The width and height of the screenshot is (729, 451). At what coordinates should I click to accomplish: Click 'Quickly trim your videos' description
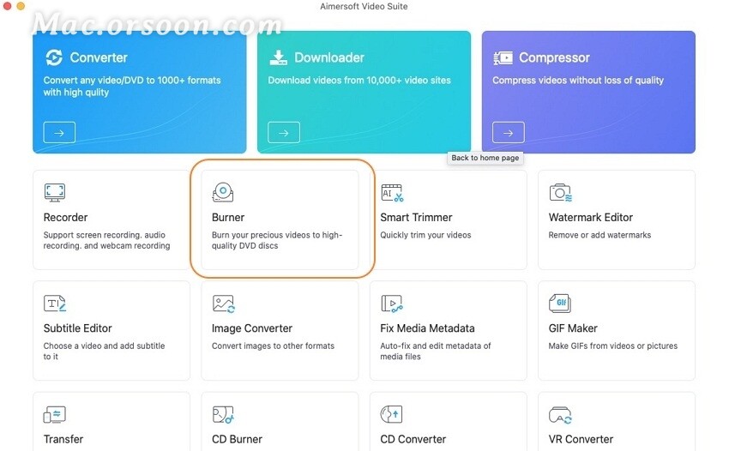click(x=425, y=235)
